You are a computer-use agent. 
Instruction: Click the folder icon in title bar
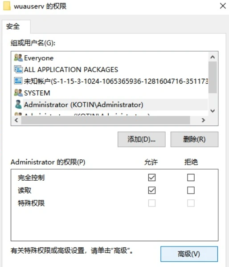point(7,6)
